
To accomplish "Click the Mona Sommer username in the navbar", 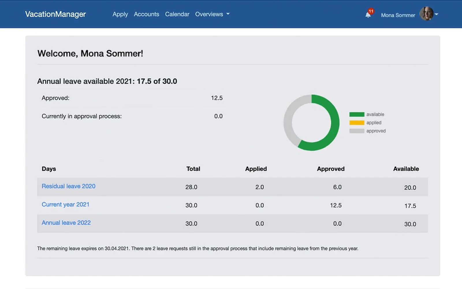I will 398,15.
